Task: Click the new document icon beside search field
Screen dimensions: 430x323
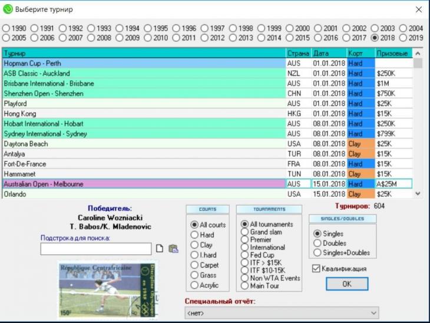Action: pyautogui.click(x=160, y=249)
